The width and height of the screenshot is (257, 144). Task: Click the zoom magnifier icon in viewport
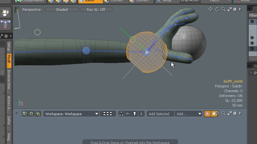coord(223,9)
